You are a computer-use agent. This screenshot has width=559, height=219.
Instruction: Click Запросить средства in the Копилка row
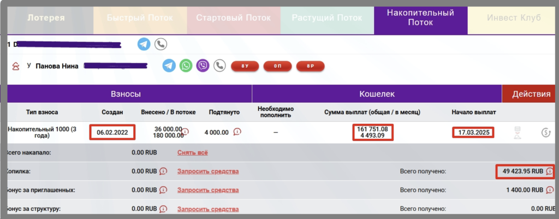pos(208,171)
